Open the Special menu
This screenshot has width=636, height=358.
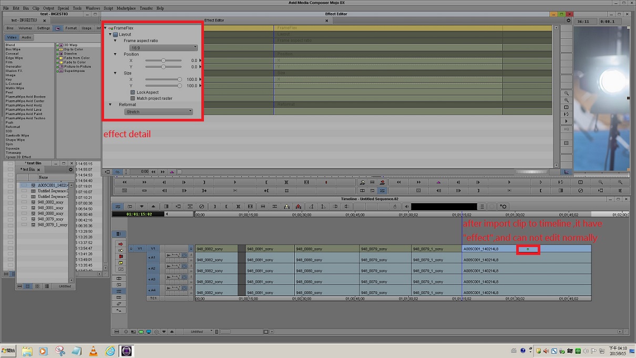[63, 8]
